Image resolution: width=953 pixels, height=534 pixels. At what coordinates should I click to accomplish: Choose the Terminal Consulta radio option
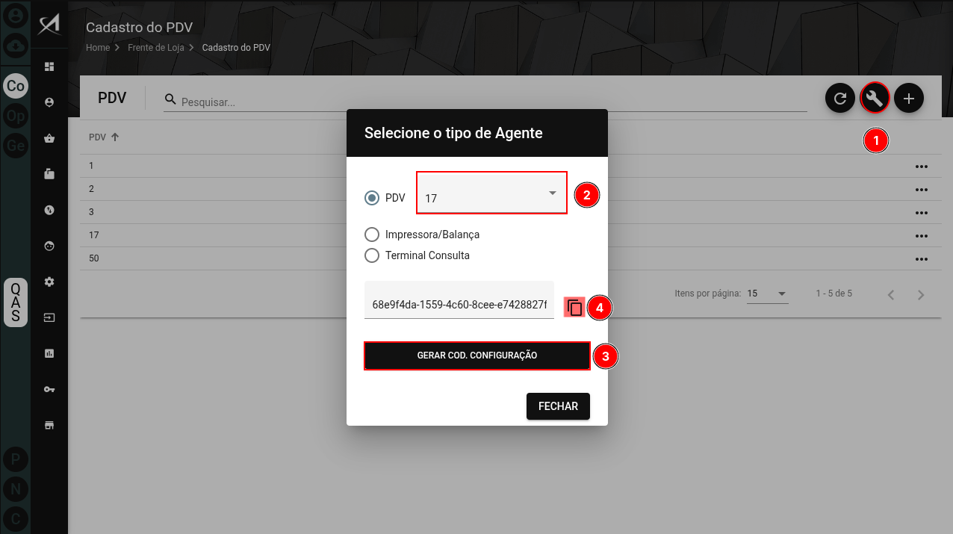point(372,255)
